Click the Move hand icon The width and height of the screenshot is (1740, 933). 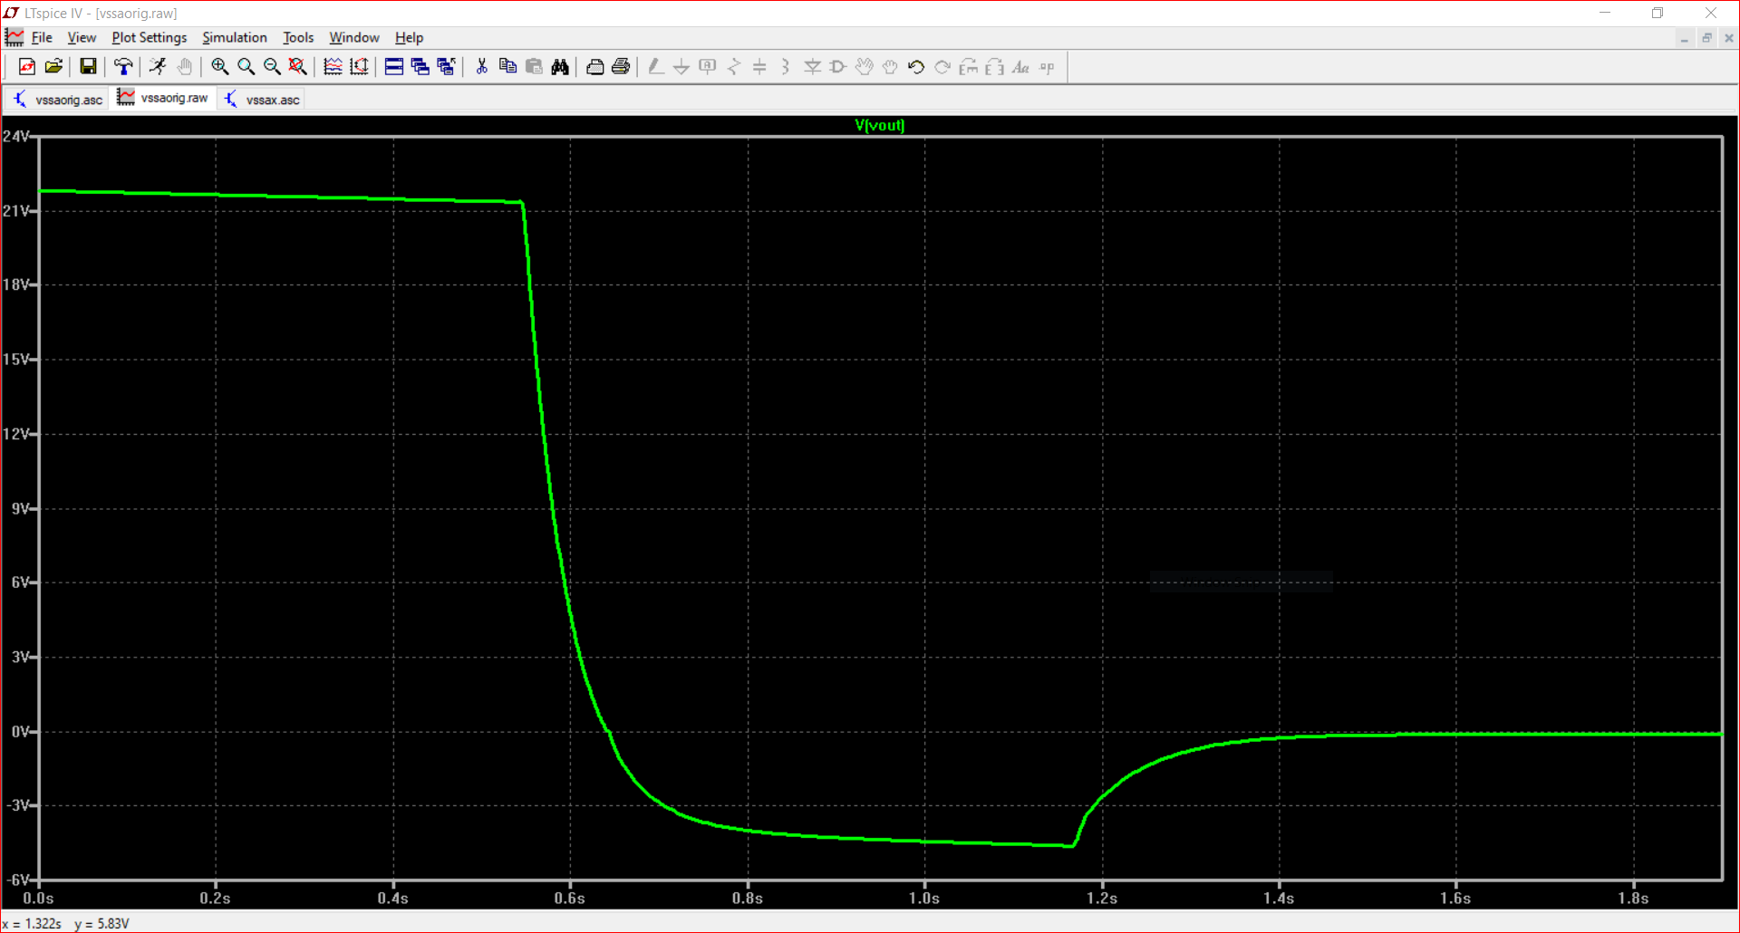[865, 67]
